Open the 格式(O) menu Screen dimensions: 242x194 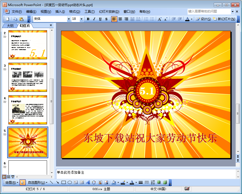pyautogui.click(x=75, y=12)
